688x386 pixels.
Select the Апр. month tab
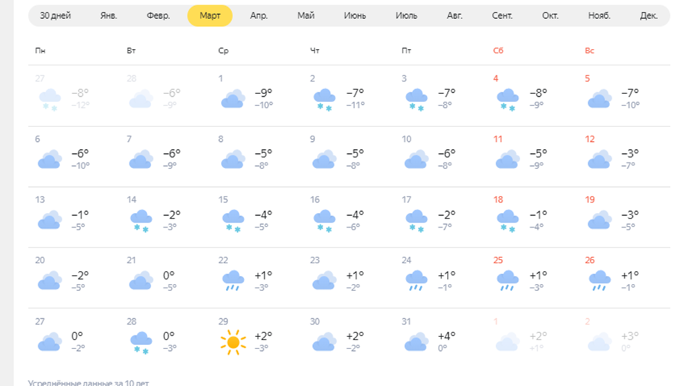(x=259, y=16)
